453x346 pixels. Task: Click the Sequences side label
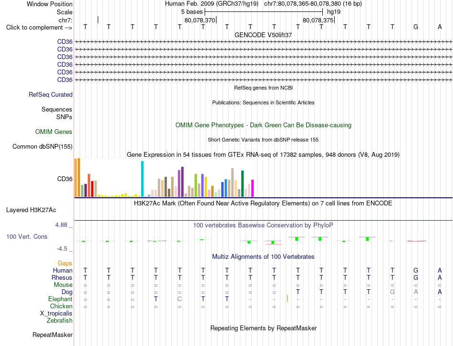57,110
